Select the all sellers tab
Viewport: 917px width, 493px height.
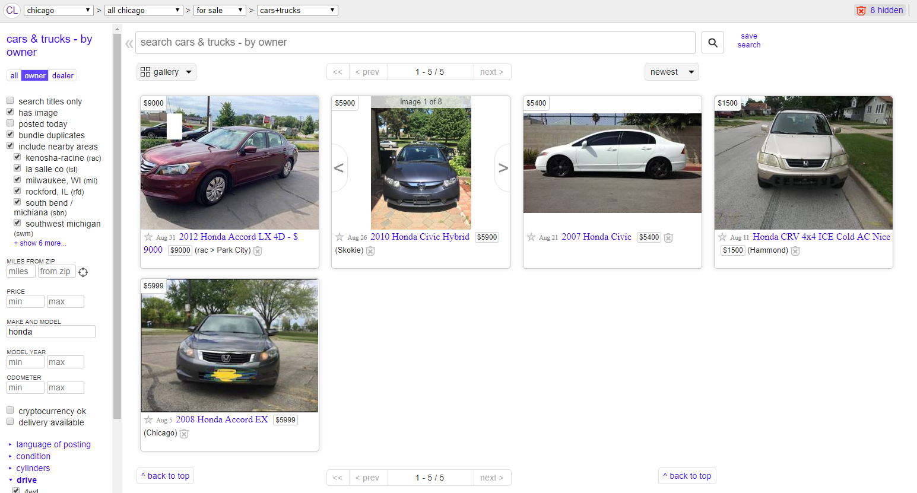(x=14, y=76)
